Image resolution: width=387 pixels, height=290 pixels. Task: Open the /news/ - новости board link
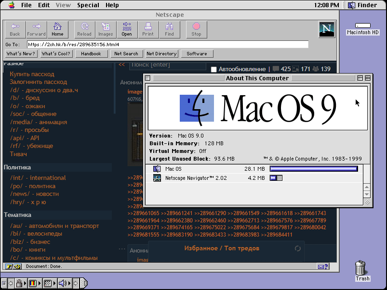34,194
